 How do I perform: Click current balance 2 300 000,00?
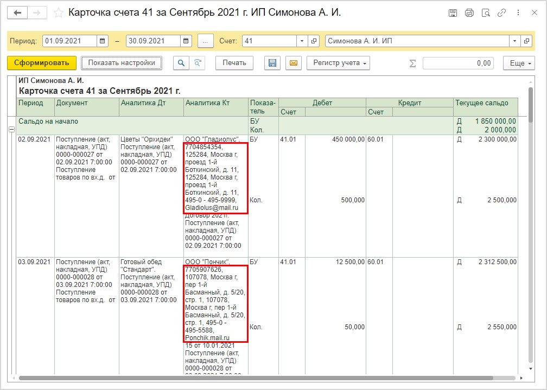coord(498,139)
